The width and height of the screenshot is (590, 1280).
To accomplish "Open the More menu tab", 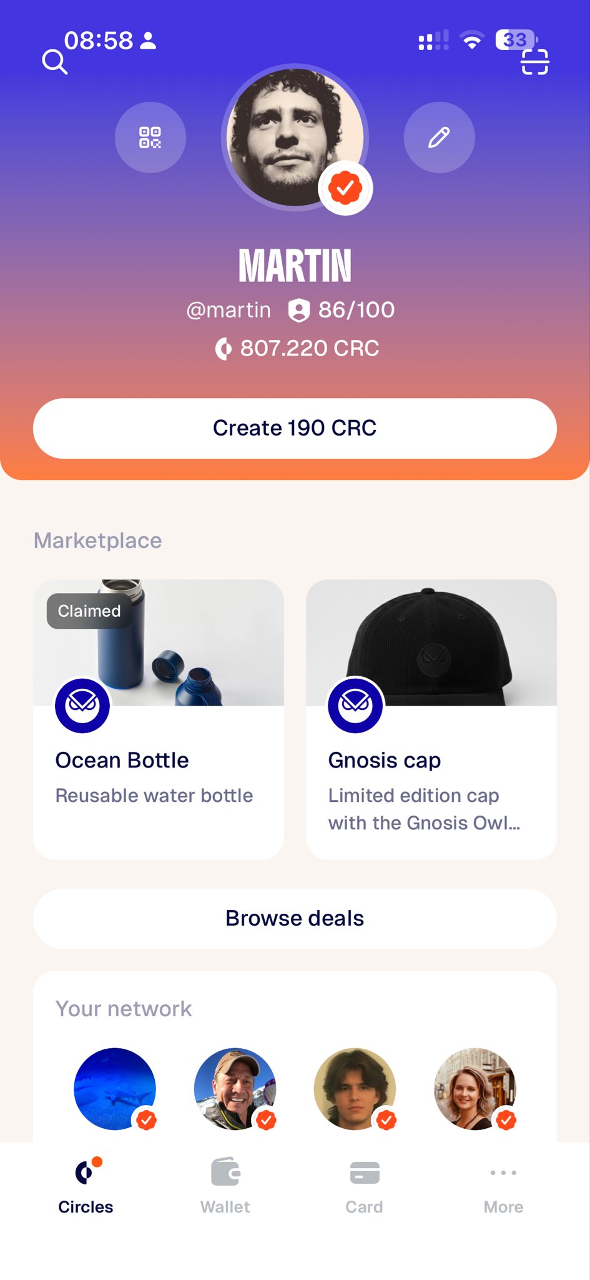I will pos(503,1184).
